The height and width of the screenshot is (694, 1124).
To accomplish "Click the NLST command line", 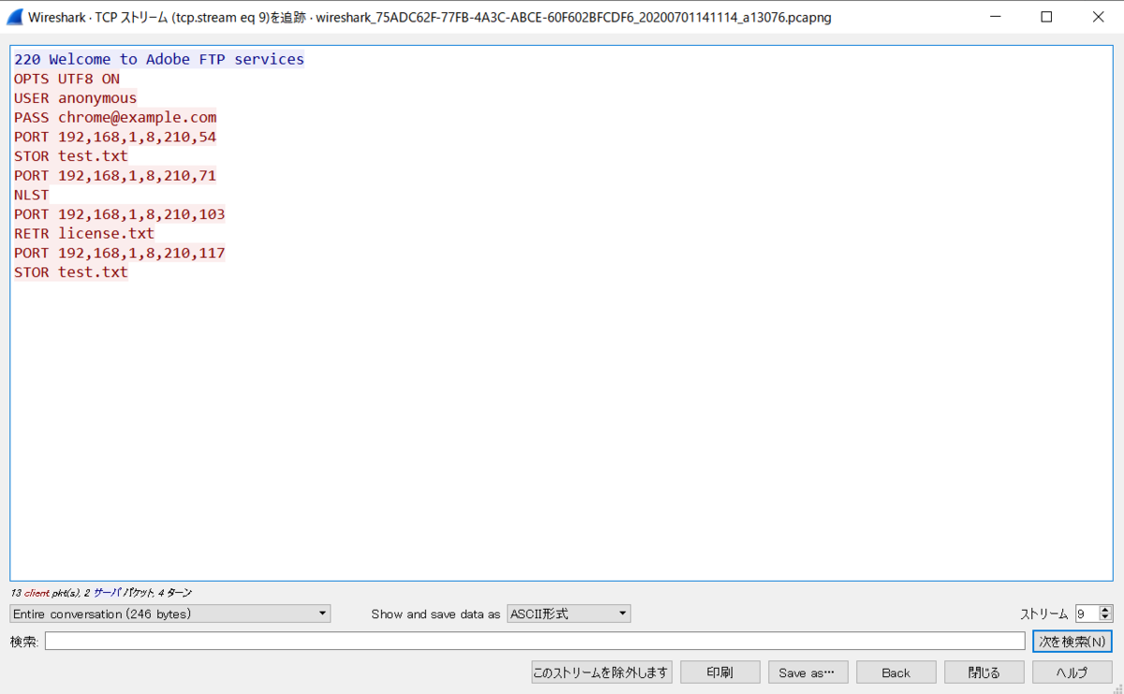I will [30, 195].
